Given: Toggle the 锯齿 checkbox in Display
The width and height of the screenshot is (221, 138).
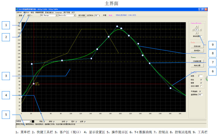Looking at the screenshot, I should click(201, 83).
